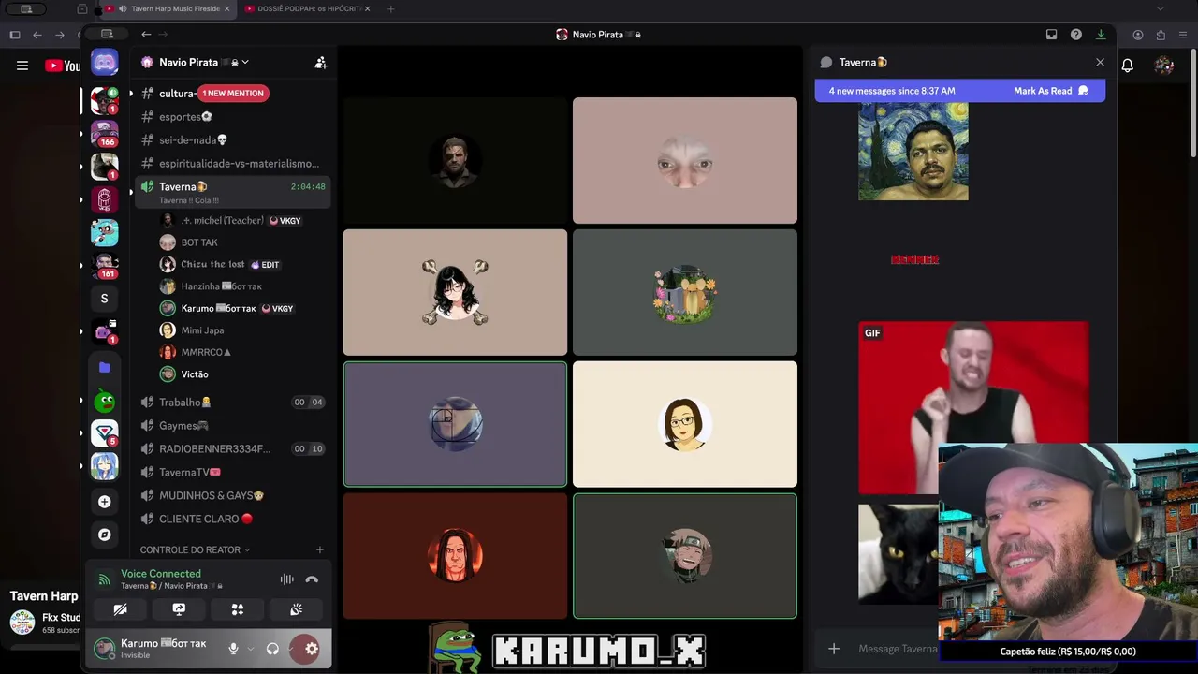
Task: Open YouTube account avatar menu
Action: click(1164, 66)
